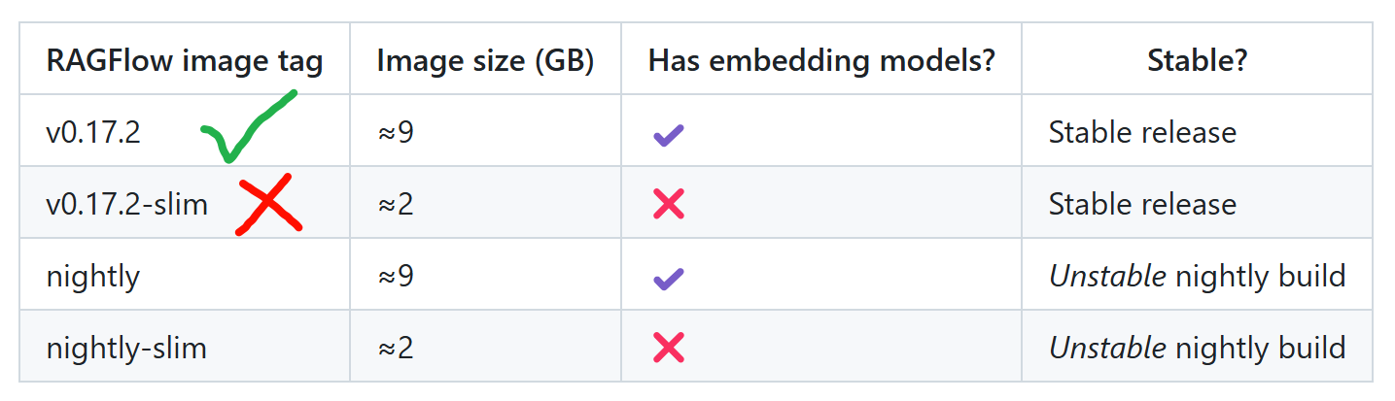Click the 'RAGFlow image tag' column header
Viewport: 1395px width, 401px height.
pyautogui.click(x=185, y=61)
